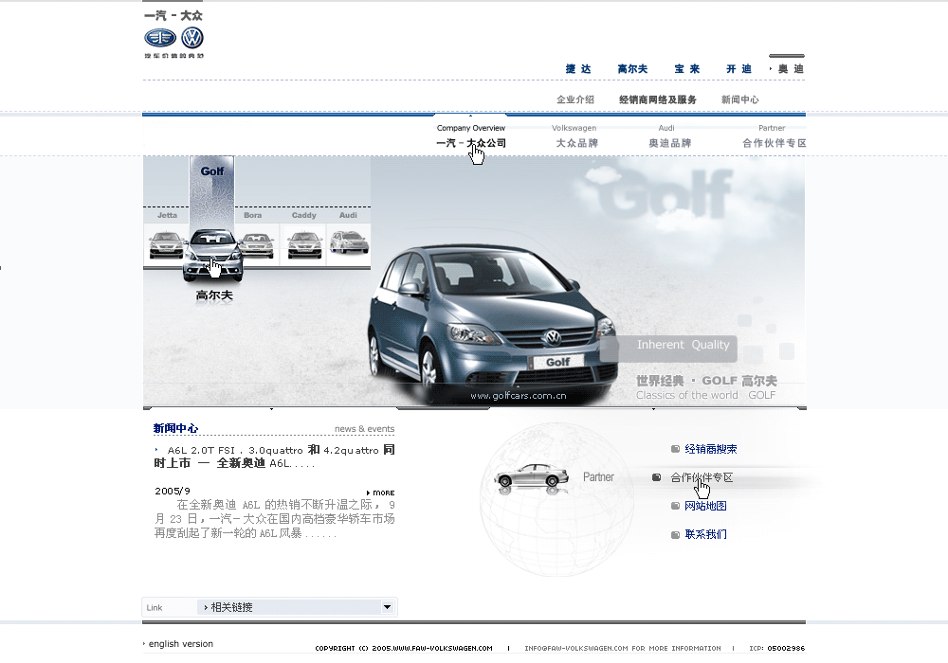The width and height of the screenshot is (948, 663).
Task: Click the MORE link under news
Action: [x=381, y=493]
